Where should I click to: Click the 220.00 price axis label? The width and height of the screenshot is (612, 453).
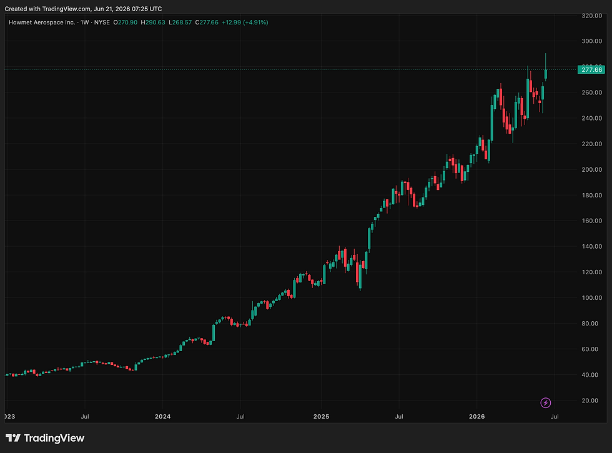[x=592, y=144]
